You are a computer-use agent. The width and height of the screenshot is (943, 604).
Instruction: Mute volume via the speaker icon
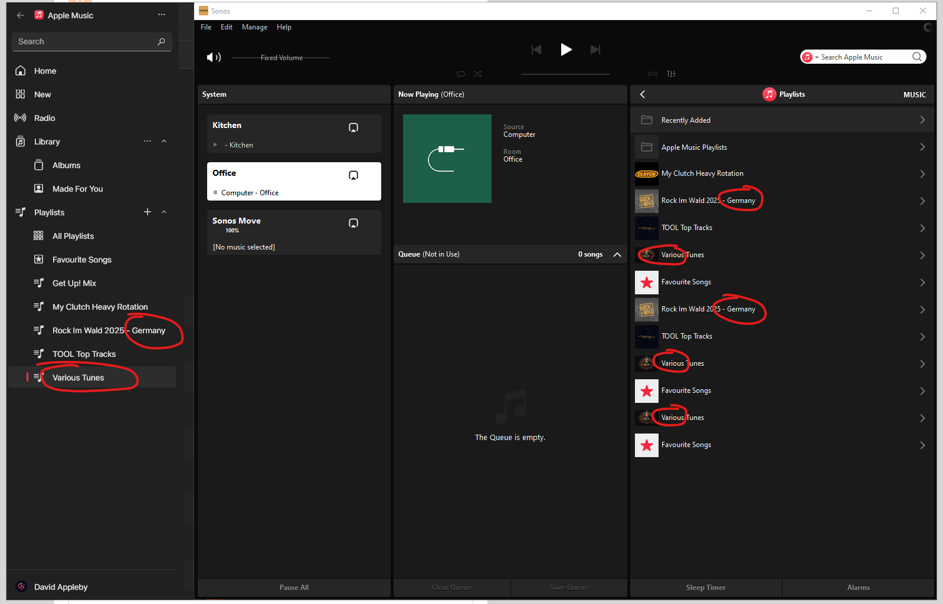pos(214,57)
